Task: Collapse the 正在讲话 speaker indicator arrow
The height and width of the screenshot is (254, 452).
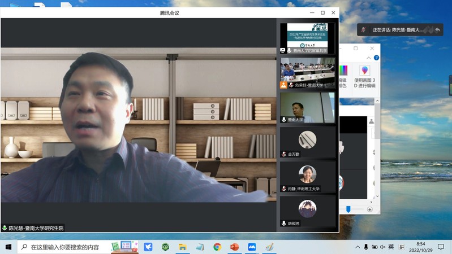Action: click(x=437, y=30)
